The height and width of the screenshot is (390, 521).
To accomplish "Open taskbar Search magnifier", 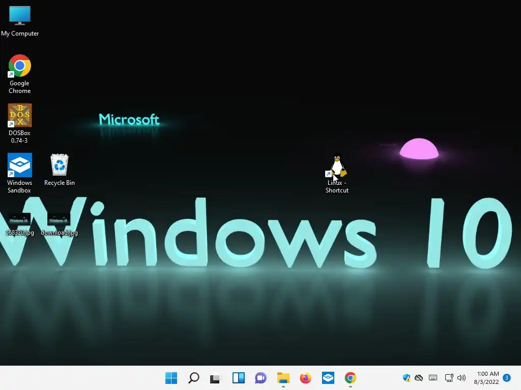I will click(x=194, y=378).
